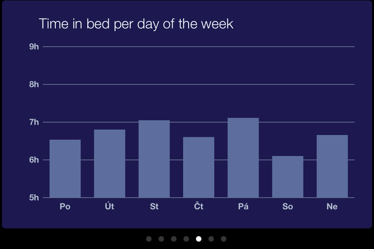
Task: Click the 5h axis label
Action: tap(34, 198)
